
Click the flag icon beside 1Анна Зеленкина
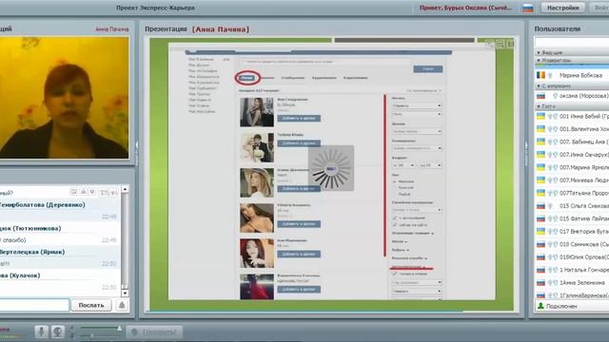[540, 283]
